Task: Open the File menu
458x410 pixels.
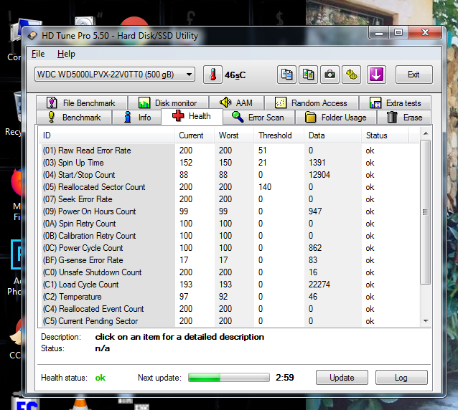Action: tap(38, 54)
